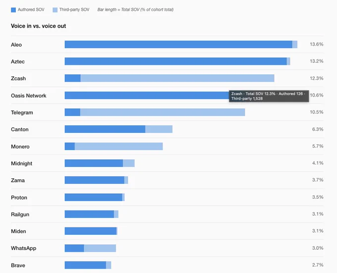
Task: Click Telegram's third-party SOV bar segment
Action: (163, 112)
